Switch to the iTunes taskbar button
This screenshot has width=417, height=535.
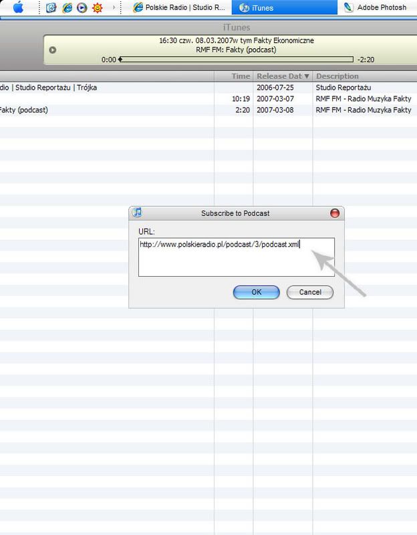click(284, 7)
